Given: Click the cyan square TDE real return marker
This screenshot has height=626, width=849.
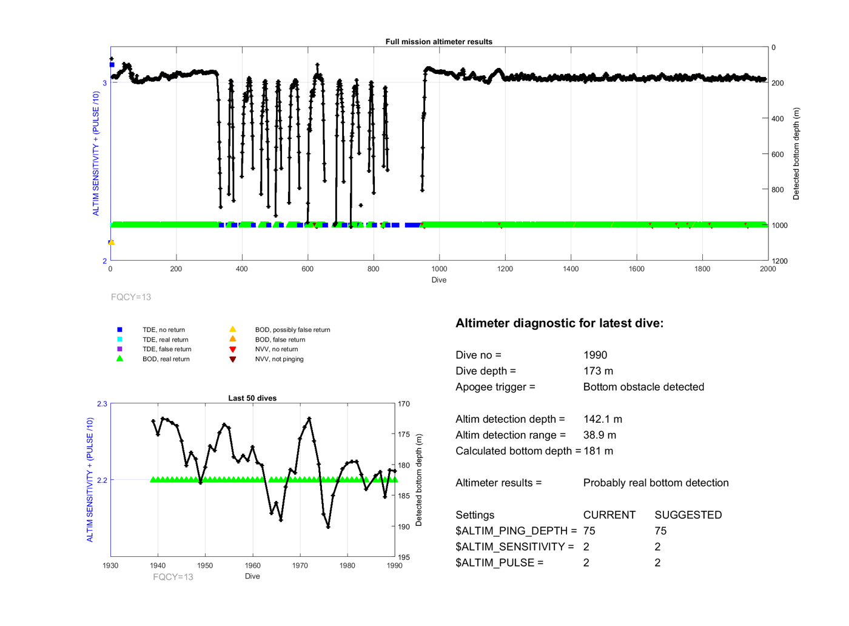Looking at the screenshot, I should [119, 339].
